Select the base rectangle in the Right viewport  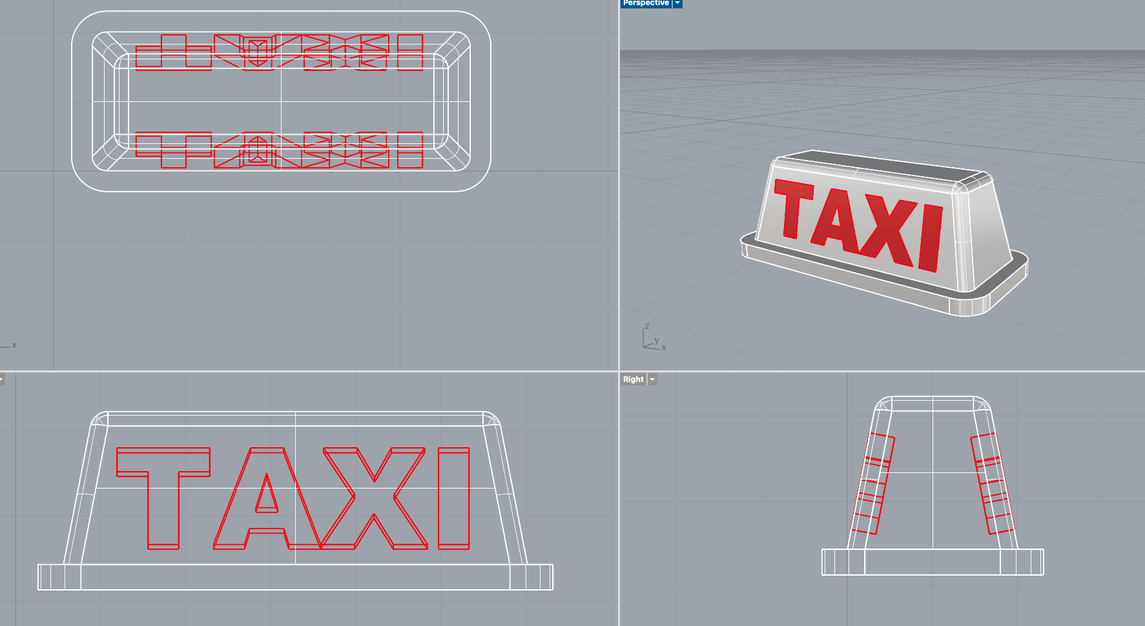click(932, 562)
